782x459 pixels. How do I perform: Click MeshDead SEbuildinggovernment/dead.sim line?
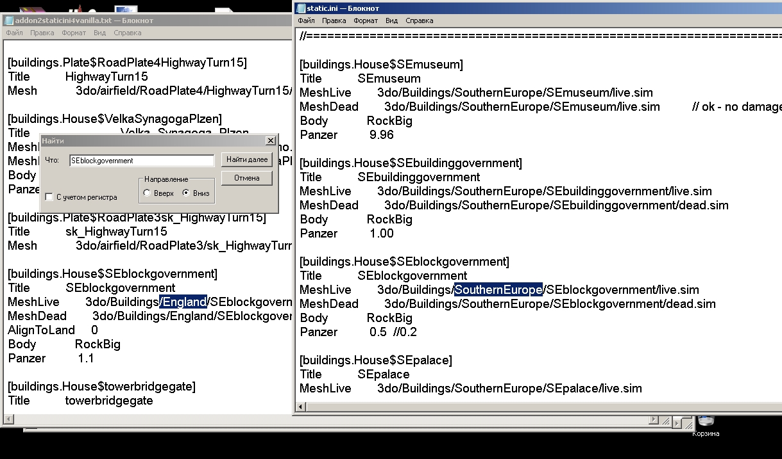click(514, 205)
